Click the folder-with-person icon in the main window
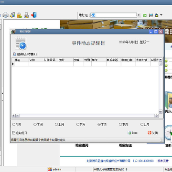 point(168,99)
